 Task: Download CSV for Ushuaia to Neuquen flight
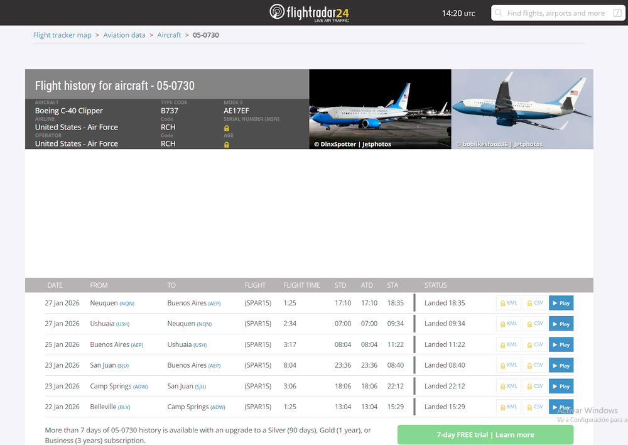534,324
